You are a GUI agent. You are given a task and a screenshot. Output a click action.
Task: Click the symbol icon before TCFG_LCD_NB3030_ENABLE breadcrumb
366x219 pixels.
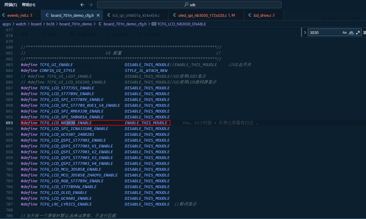(154, 24)
